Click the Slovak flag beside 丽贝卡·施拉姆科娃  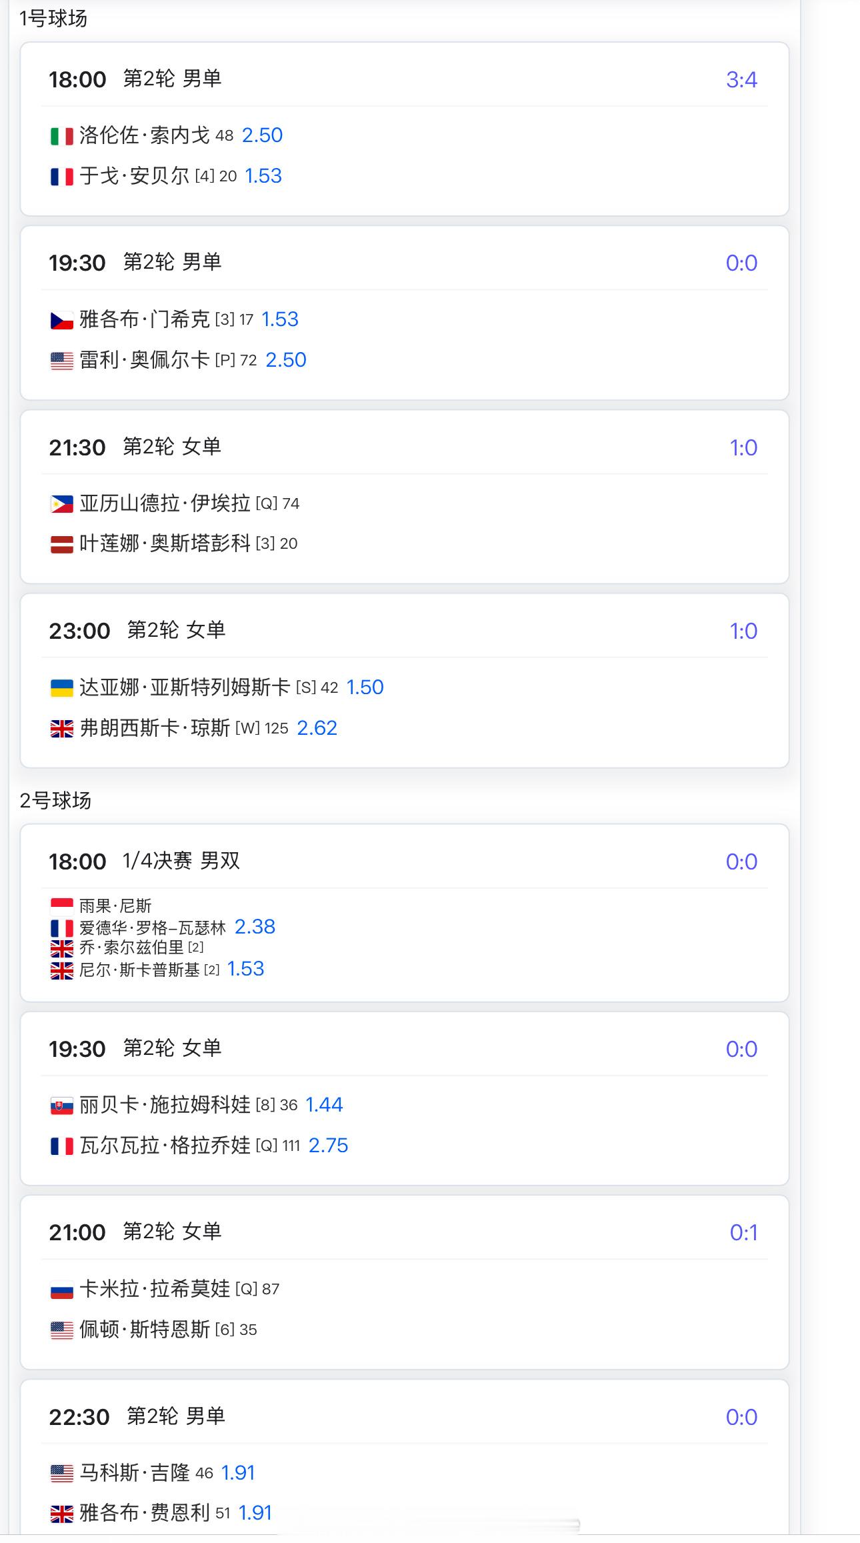tap(62, 1106)
